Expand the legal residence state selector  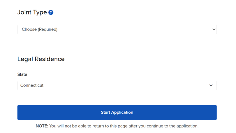117,85
